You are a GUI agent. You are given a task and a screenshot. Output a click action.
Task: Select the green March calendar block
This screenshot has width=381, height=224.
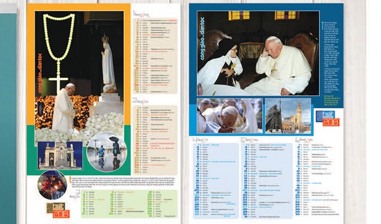tap(129, 204)
